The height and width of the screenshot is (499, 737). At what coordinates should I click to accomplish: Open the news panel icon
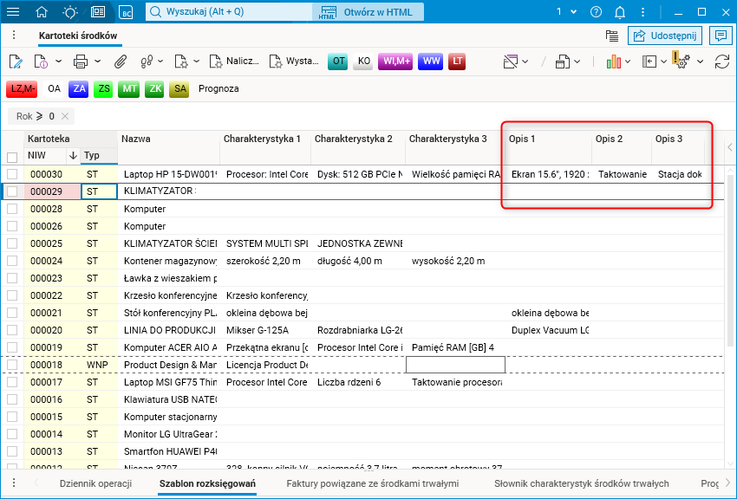pyautogui.click(x=98, y=12)
